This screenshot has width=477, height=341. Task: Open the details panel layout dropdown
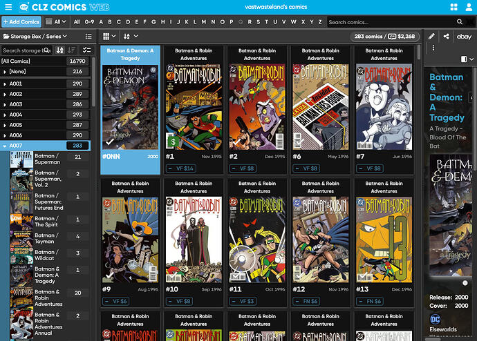tap(467, 59)
